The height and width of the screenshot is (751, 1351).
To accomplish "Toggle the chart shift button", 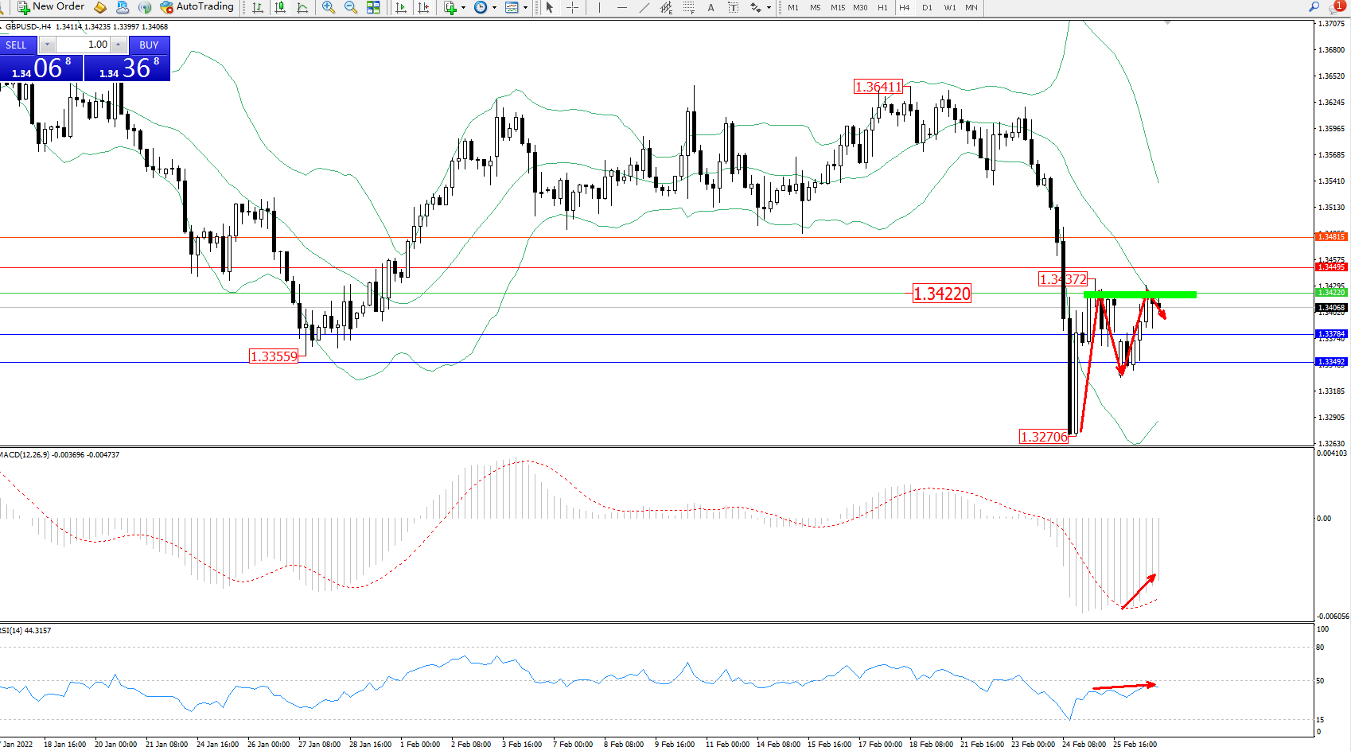I will [x=423, y=7].
